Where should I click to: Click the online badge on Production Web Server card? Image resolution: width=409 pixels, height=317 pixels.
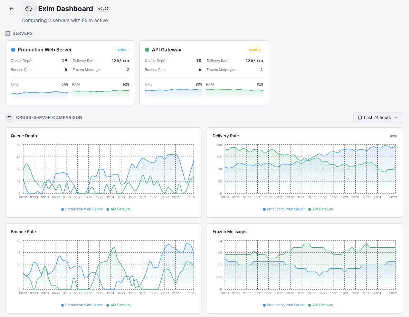pyautogui.click(x=122, y=49)
